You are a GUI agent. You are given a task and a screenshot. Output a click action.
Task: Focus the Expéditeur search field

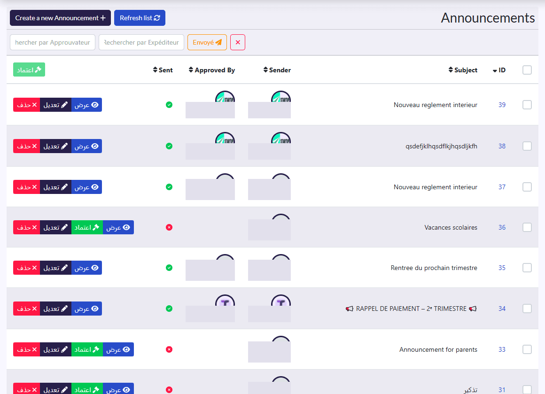141,42
